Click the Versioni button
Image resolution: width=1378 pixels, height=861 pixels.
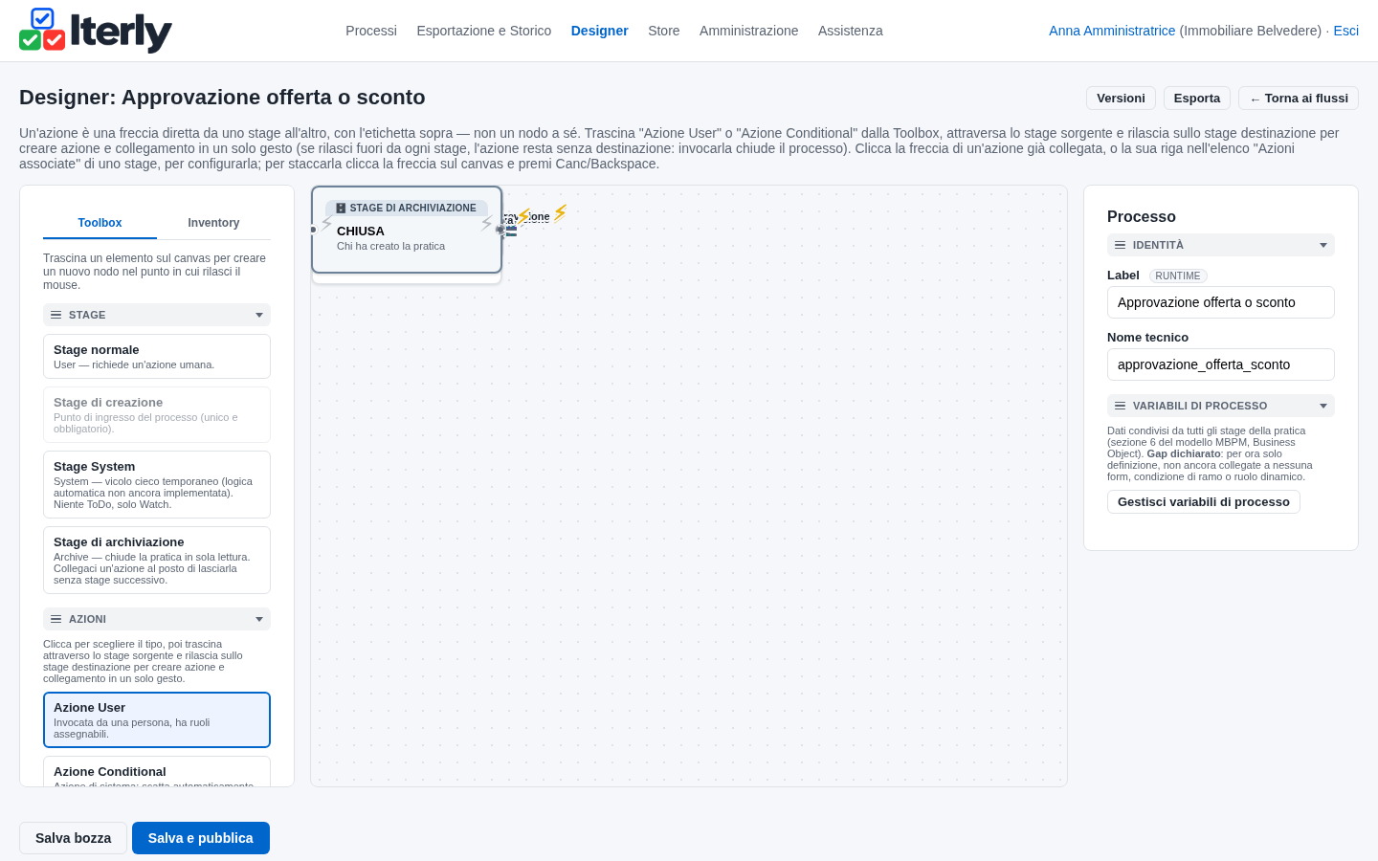pyautogui.click(x=1121, y=99)
